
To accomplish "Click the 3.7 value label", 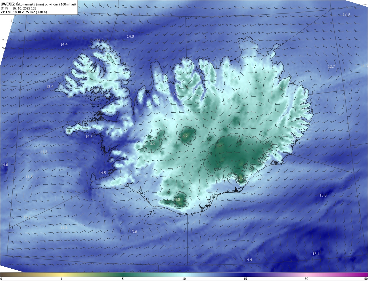I will [241, 178].
